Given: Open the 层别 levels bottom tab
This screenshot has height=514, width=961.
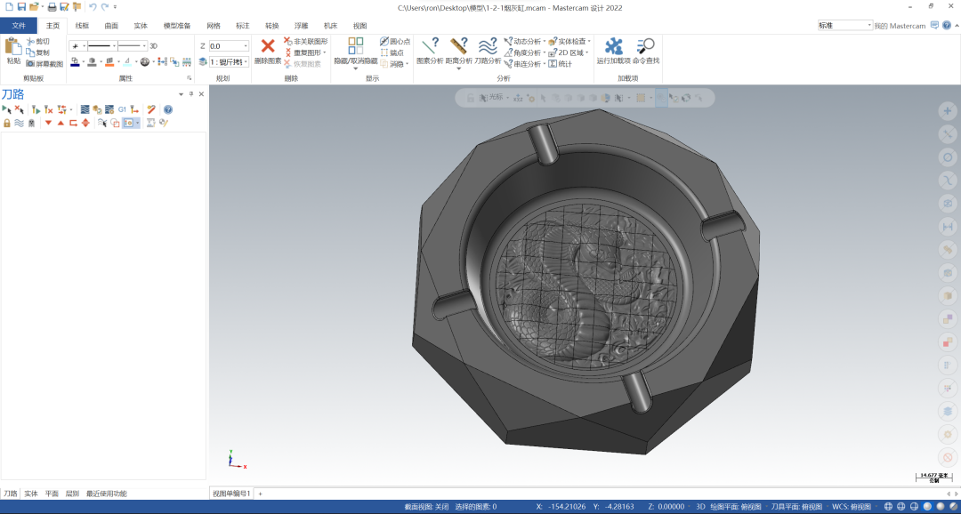Looking at the screenshot, I should coord(72,494).
